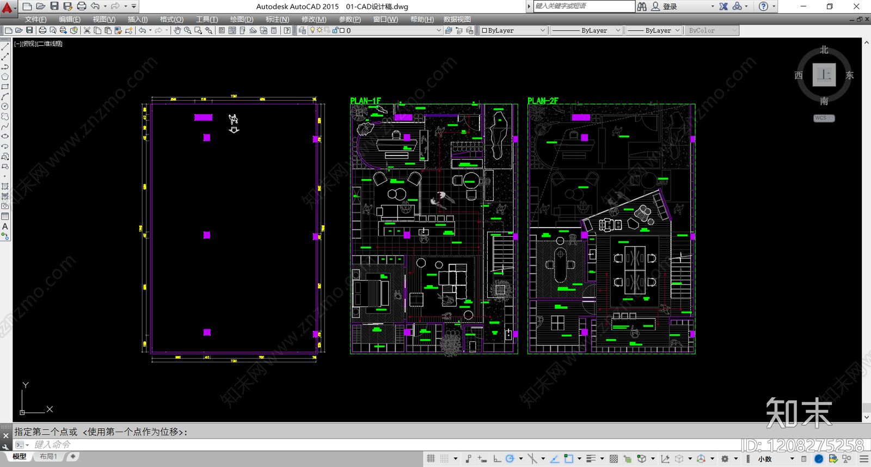Click the WCS label under the ViewCube

click(x=824, y=118)
